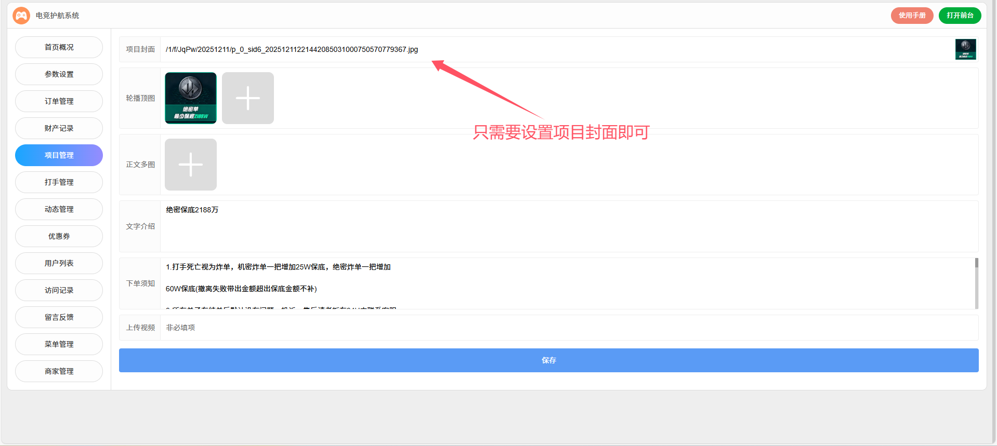Viewport: 997px width, 446px height.
Task: Click the 下单须知 text area scrollbar
Action: (x=976, y=283)
